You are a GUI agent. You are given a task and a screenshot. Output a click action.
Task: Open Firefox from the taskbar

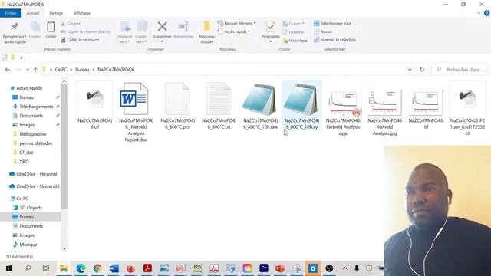tap(130, 268)
